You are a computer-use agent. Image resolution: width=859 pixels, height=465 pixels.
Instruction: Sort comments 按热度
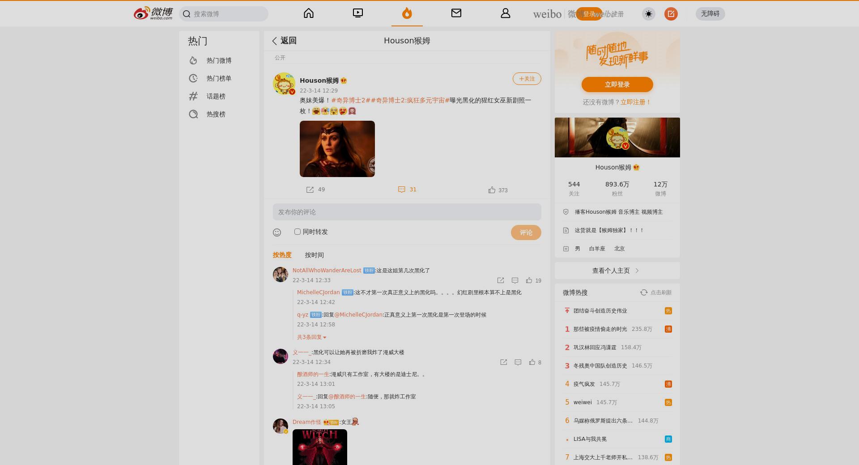point(282,255)
